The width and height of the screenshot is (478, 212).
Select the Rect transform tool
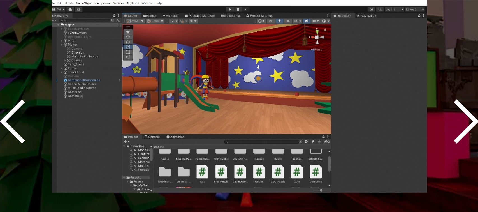128,52
